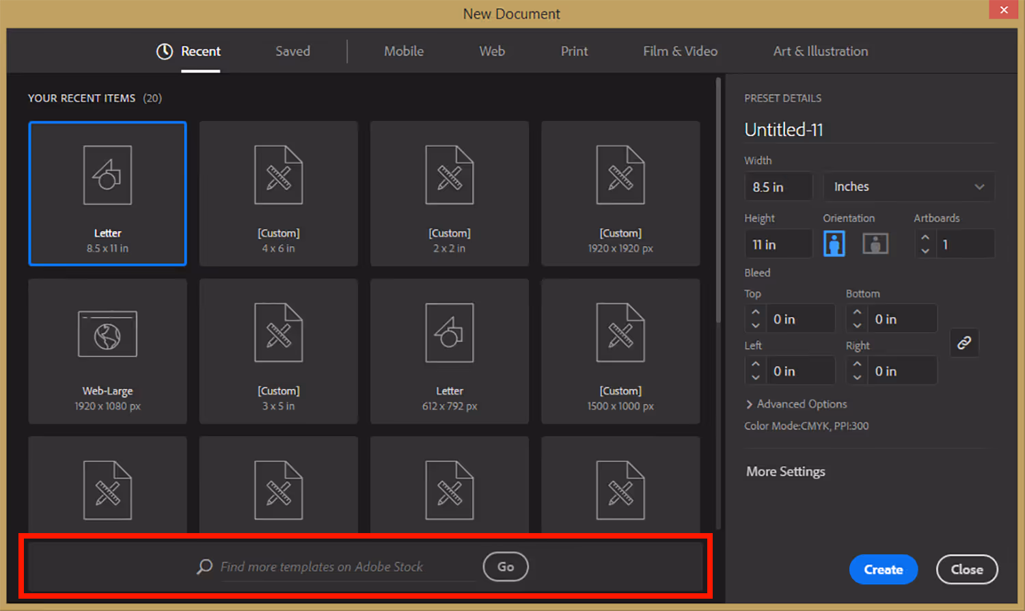Open More Settings

(786, 472)
